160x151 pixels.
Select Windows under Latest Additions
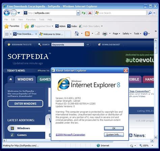[26, 128]
